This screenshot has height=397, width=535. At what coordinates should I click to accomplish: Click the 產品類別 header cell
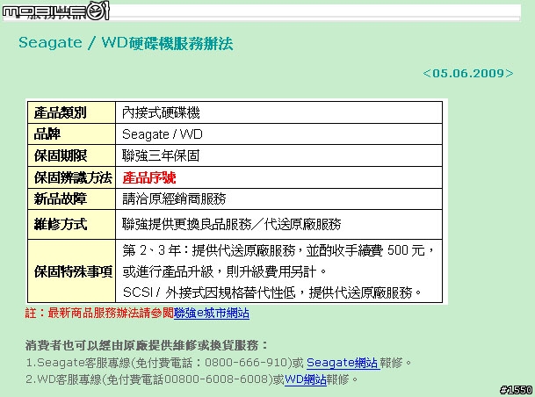coord(72,112)
